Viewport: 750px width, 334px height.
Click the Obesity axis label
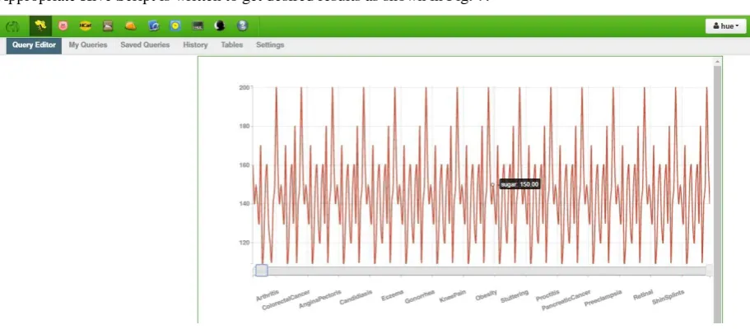pyautogui.click(x=487, y=295)
